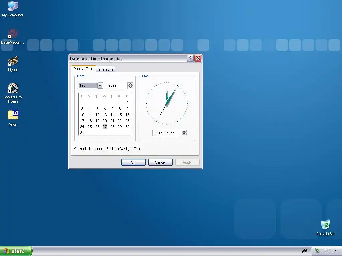Image resolution: width=342 pixels, height=256 pixels.
Task: Choose day 4 in the calendar
Action: point(90,109)
